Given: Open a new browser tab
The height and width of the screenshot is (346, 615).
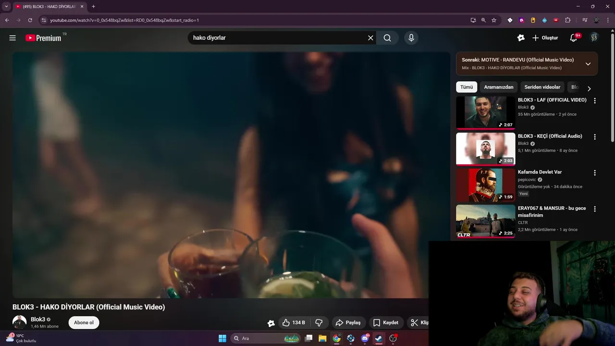Looking at the screenshot, I should pyautogui.click(x=93, y=7).
